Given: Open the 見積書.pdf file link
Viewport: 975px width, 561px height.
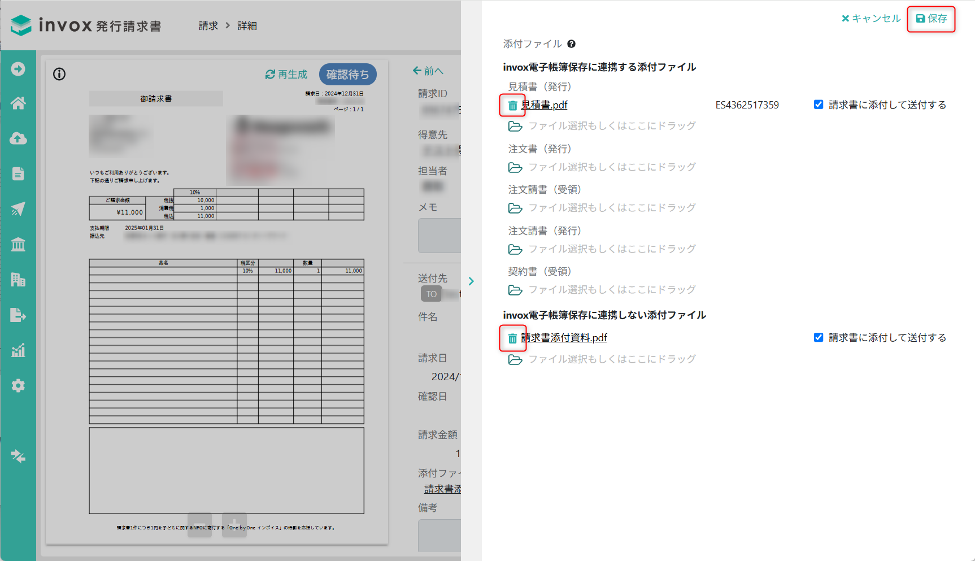Looking at the screenshot, I should click(544, 105).
